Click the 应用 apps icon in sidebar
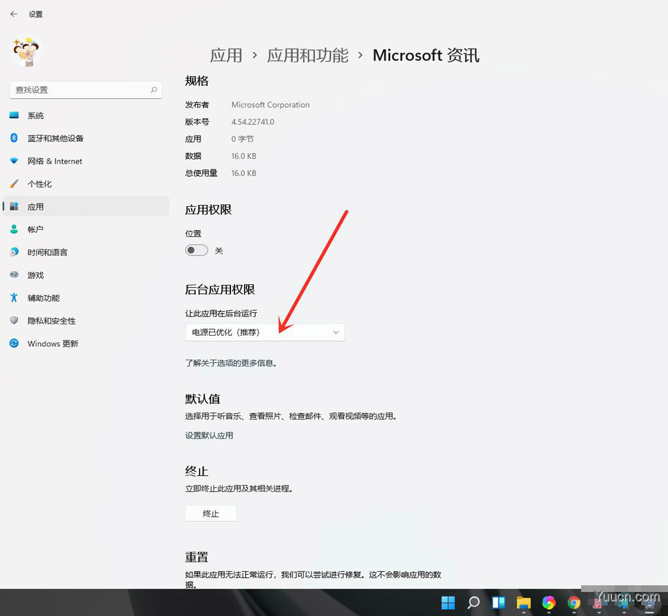 [x=14, y=206]
